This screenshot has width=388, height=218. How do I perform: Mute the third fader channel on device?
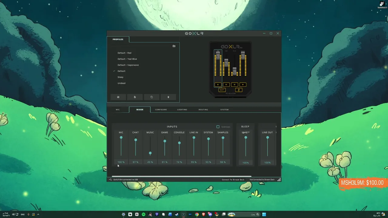point(234,85)
